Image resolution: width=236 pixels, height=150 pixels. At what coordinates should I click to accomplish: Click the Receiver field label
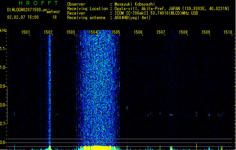coord(76,13)
